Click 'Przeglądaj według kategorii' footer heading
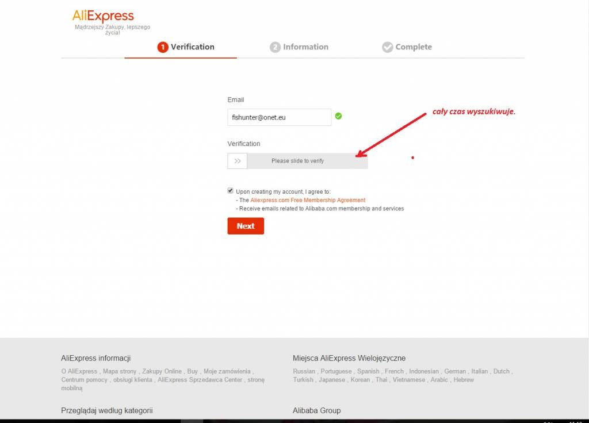Screen dimensions: 589x423 point(107,410)
